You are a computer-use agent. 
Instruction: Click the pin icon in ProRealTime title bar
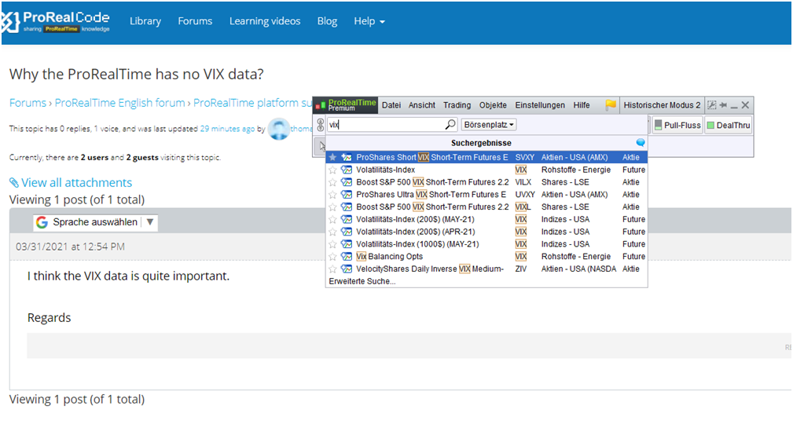pos(722,105)
